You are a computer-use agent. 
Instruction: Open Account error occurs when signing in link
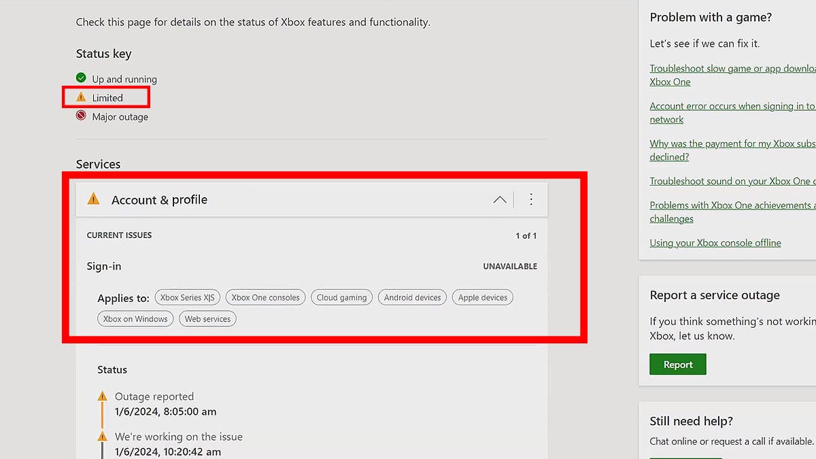coord(732,113)
